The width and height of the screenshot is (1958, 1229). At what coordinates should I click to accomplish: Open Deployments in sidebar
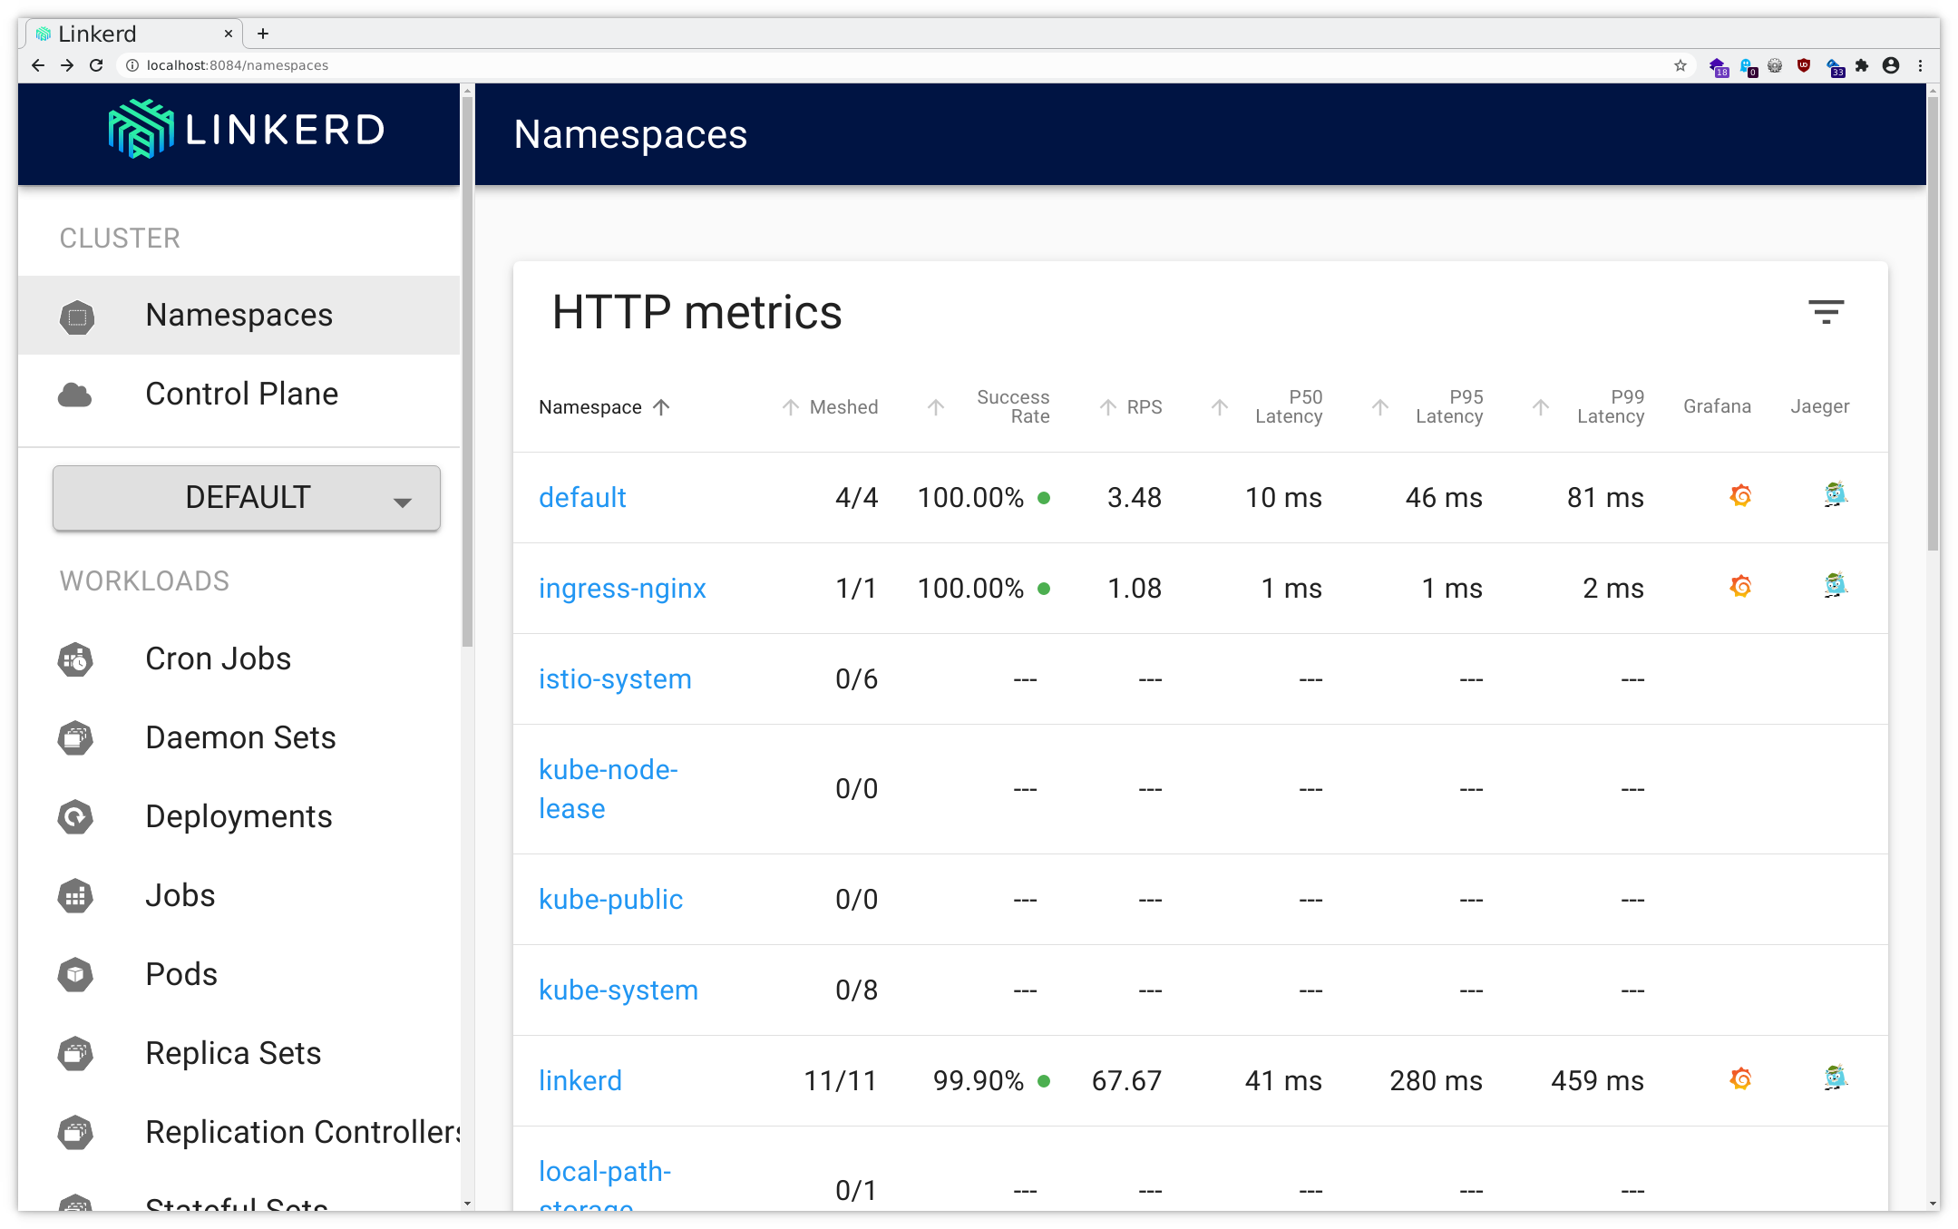point(239,817)
